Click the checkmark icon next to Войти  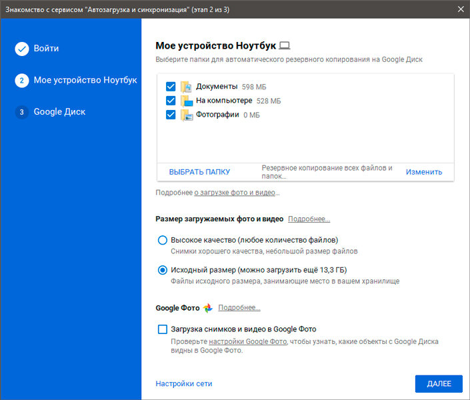[x=22, y=49]
